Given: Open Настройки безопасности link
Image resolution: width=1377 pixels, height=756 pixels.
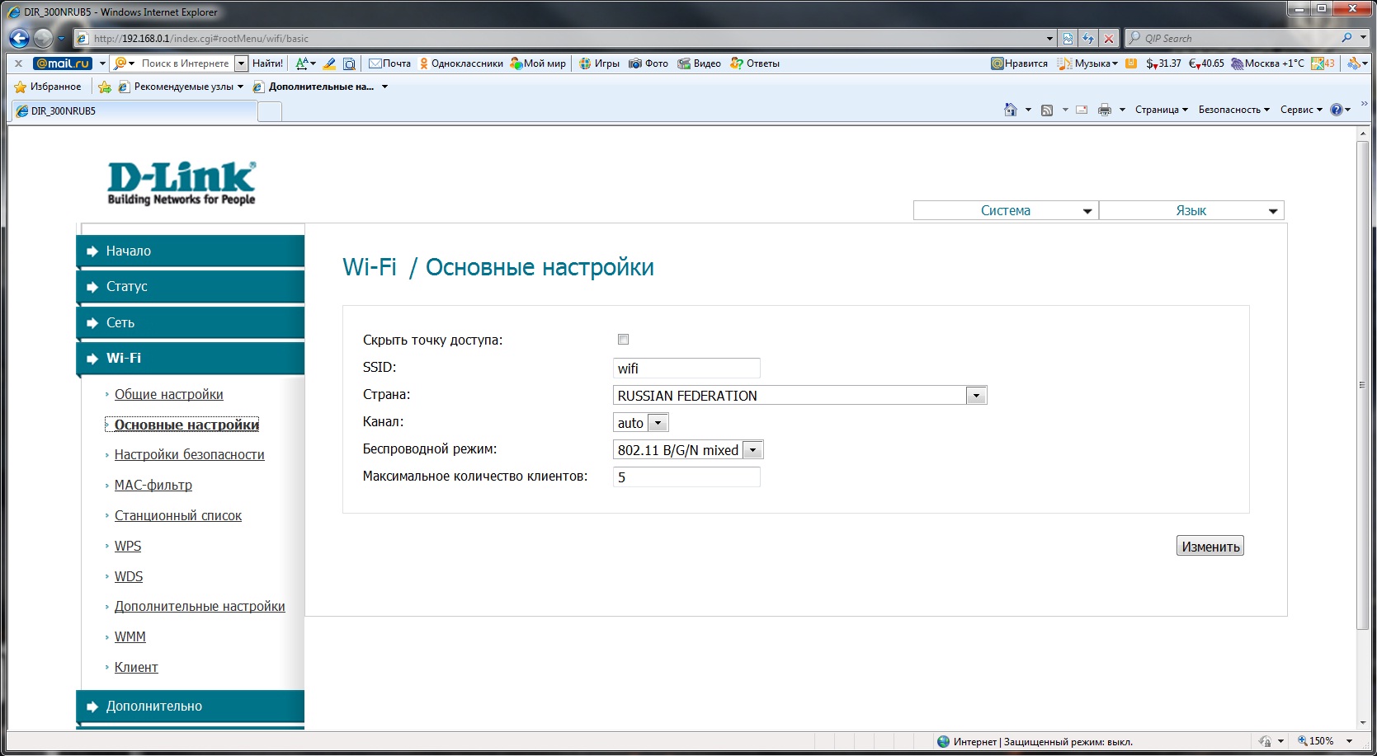Looking at the screenshot, I should tap(189, 455).
